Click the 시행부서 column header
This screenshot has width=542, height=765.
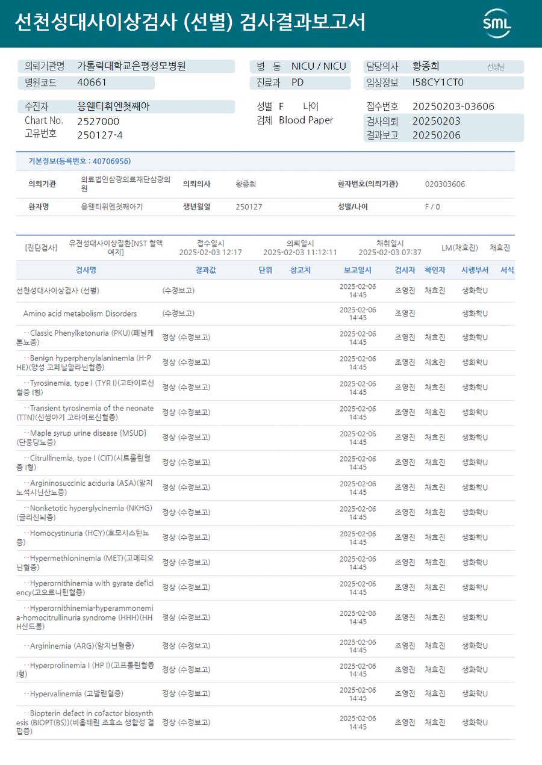coord(475,270)
